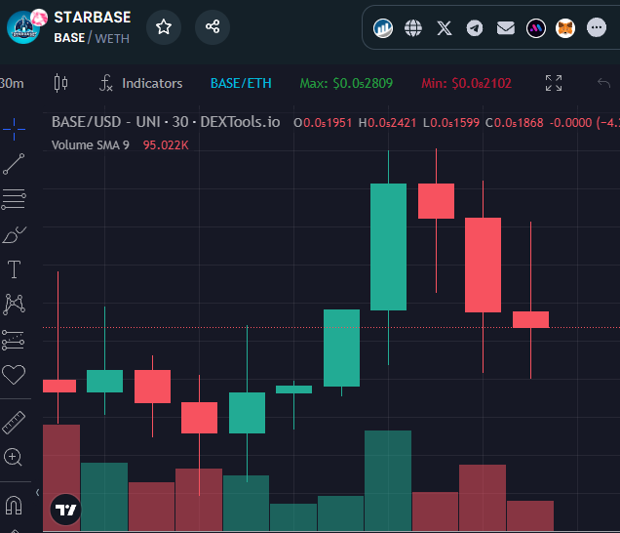
Task: Click the Min price label
Action: pyautogui.click(x=466, y=83)
